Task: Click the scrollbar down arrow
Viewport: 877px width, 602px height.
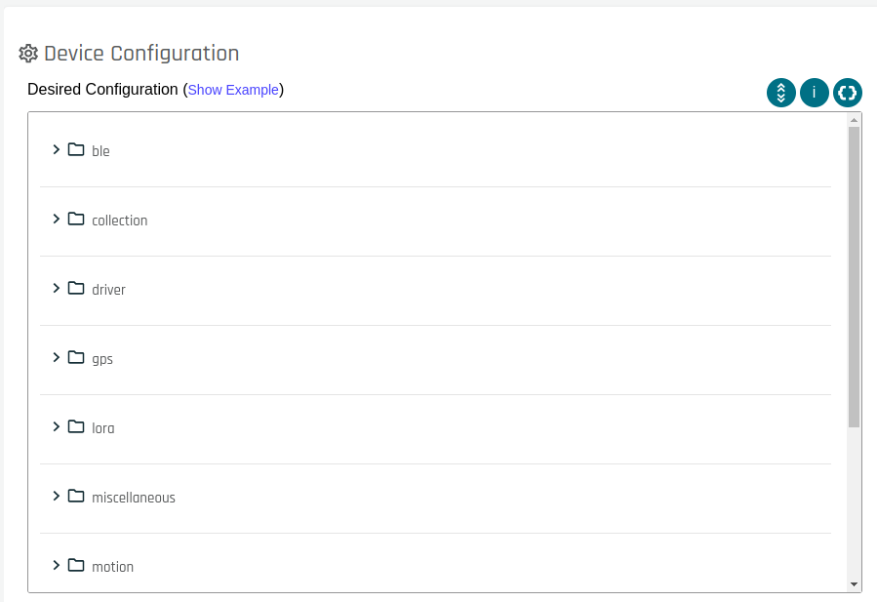Action: (x=855, y=583)
